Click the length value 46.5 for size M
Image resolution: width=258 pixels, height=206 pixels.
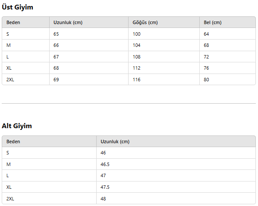[105, 164]
